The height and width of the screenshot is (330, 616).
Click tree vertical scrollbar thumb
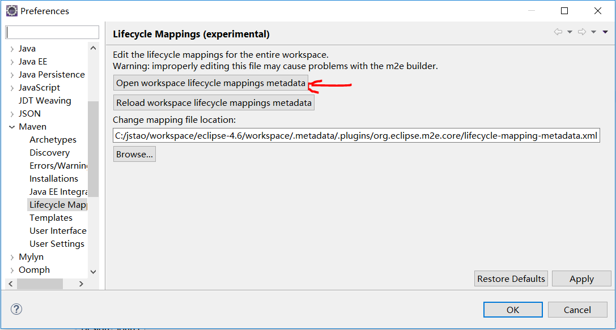point(93,149)
